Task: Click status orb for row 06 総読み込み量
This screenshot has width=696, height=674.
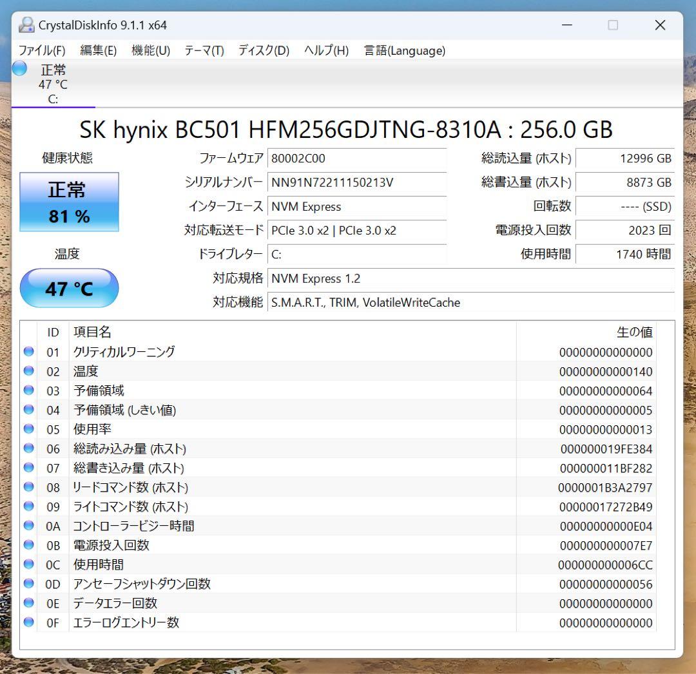Action: click(29, 448)
